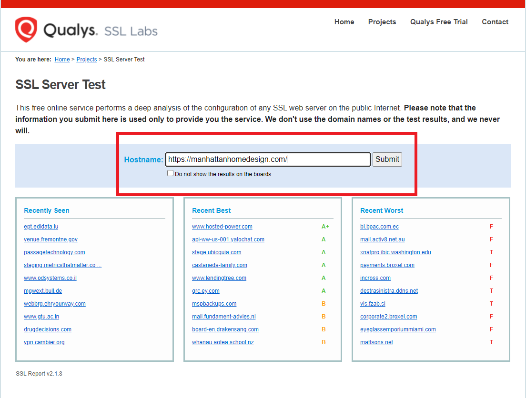The height and width of the screenshot is (398, 526).
Task: Click the 'Recent Worst' heading
Action: point(382,210)
